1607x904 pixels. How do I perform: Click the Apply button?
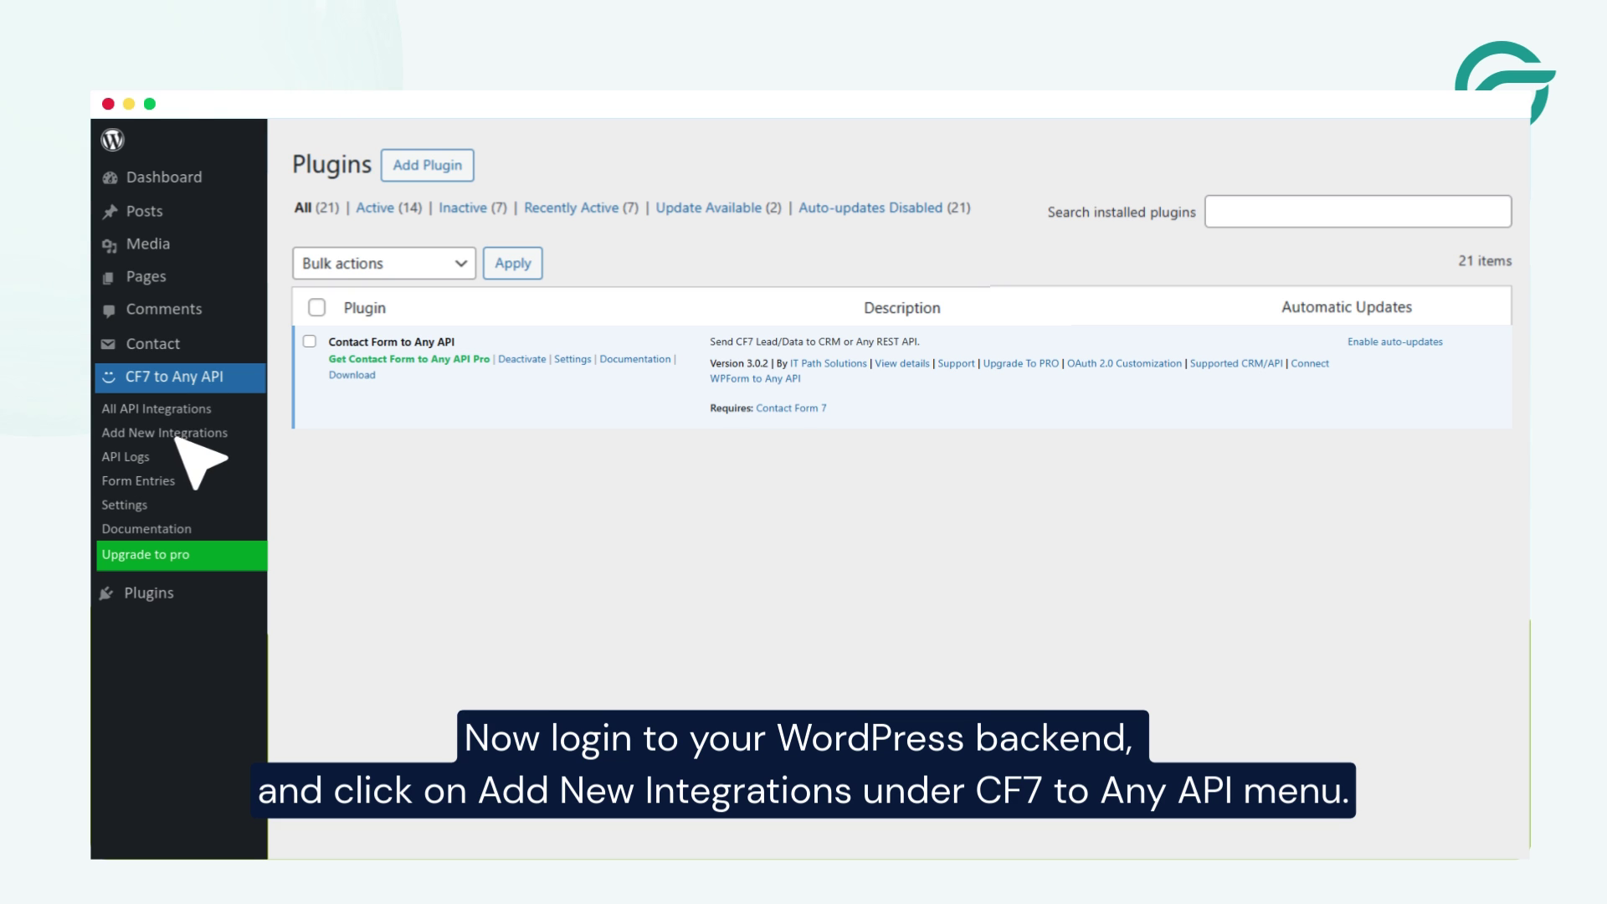[x=512, y=263]
